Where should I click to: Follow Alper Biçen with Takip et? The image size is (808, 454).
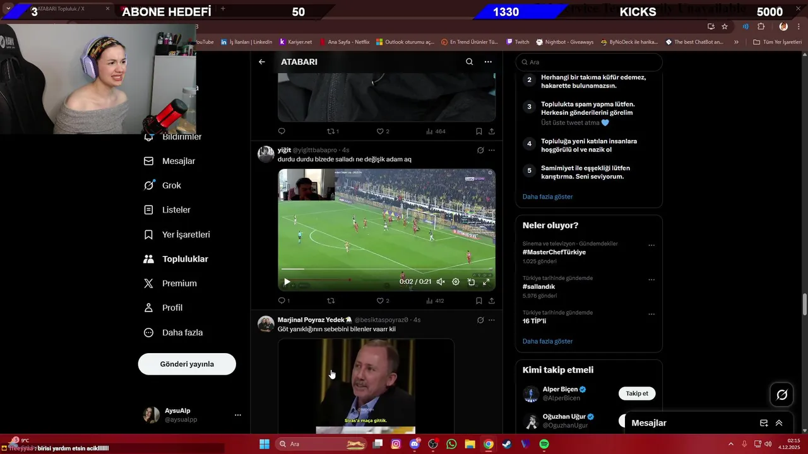click(637, 393)
